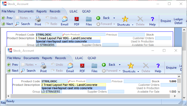
Task: Select LILAC tab in back window
Action: [x=74, y=11]
